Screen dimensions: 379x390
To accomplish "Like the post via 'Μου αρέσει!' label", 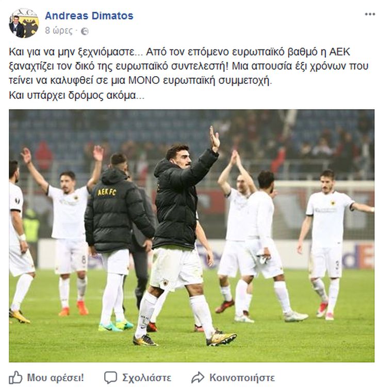I will [55, 378].
